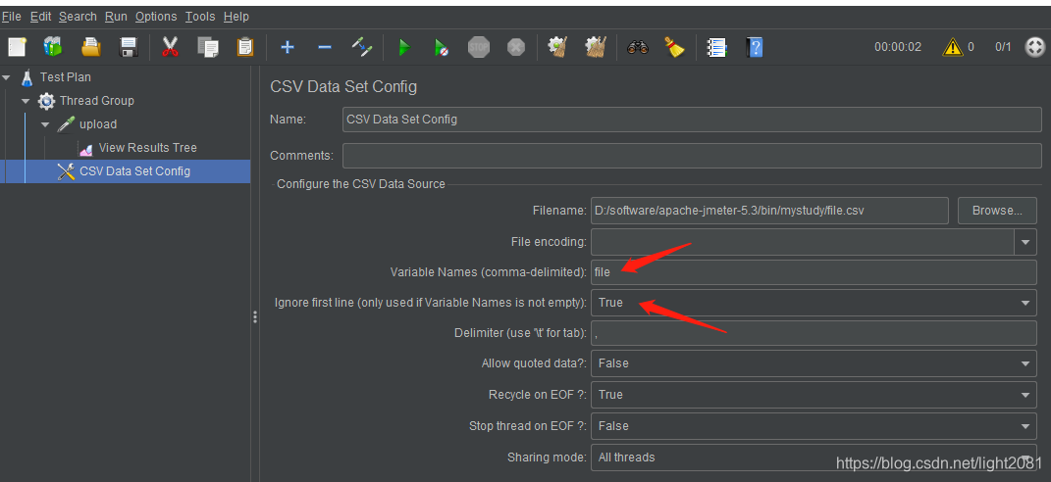Click the panel divider grip dots
1051x482 pixels.
[255, 317]
